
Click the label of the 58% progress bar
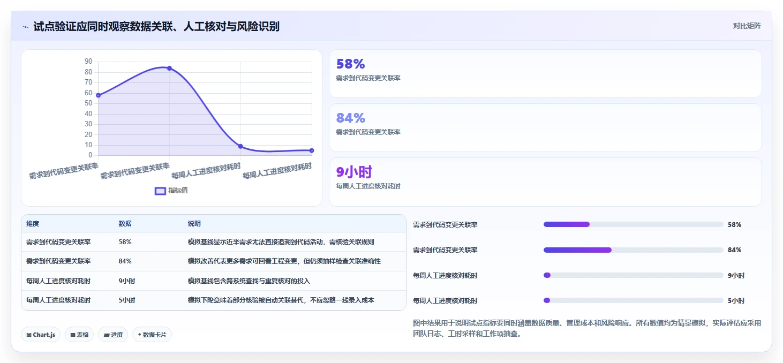445,225
